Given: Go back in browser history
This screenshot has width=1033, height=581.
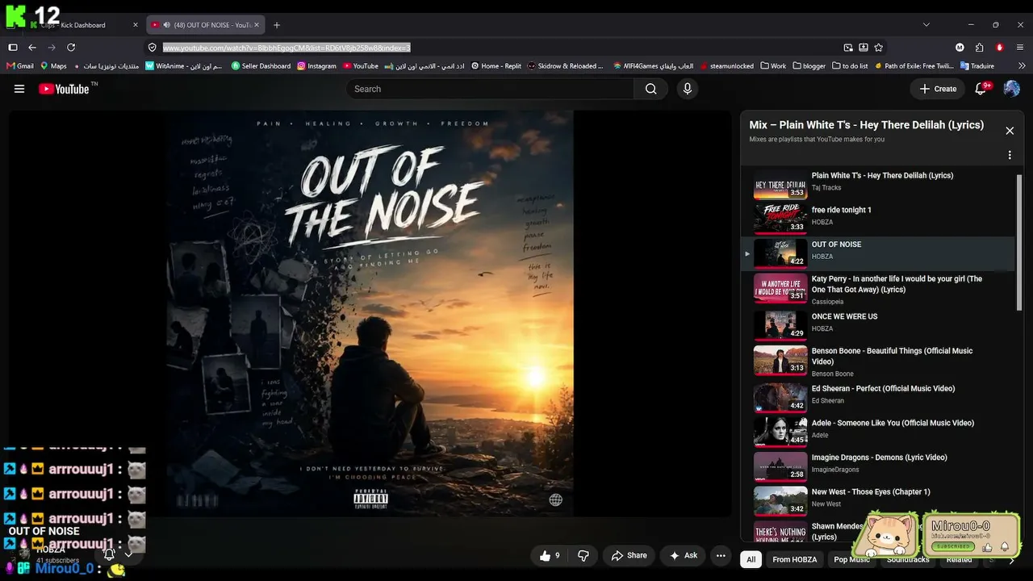Looking at the screenshot, I should 32,48.
